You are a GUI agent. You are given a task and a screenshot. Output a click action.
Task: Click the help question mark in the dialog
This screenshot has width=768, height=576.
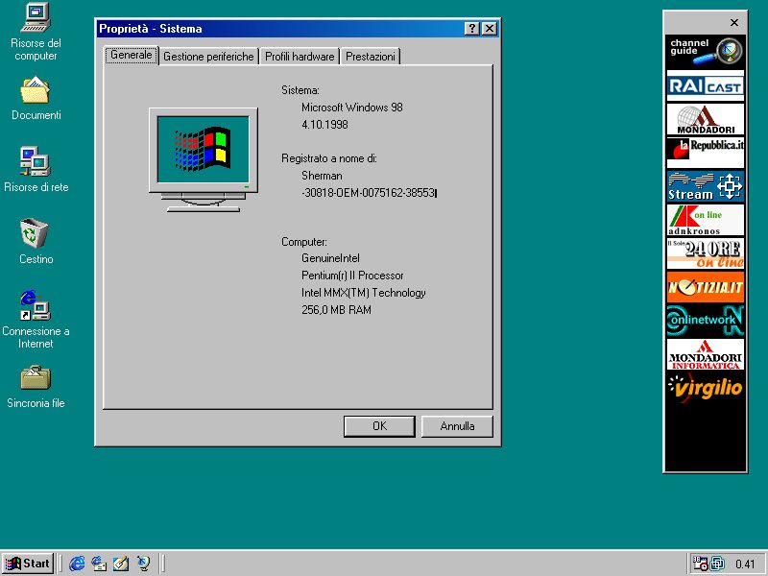click(470, 28)
